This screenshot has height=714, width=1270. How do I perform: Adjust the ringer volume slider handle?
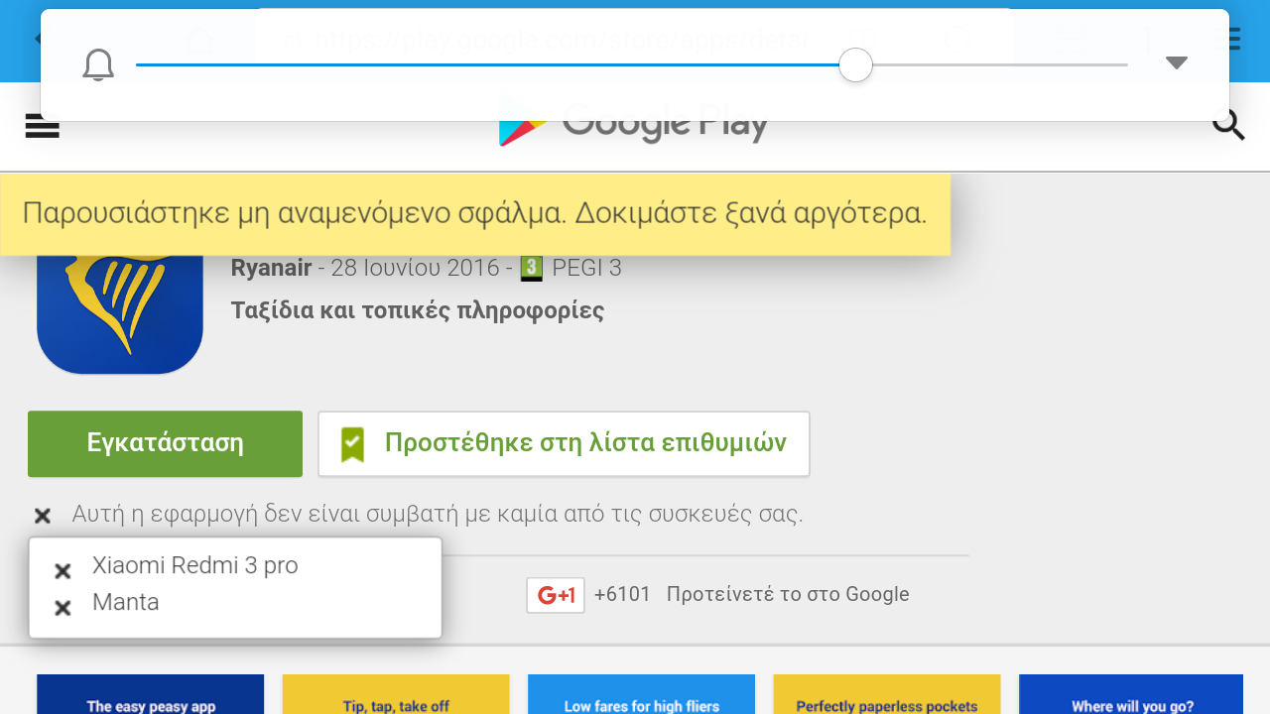(855, 66)
